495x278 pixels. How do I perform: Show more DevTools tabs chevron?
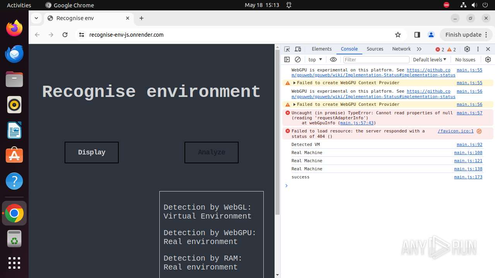(419, 49)
